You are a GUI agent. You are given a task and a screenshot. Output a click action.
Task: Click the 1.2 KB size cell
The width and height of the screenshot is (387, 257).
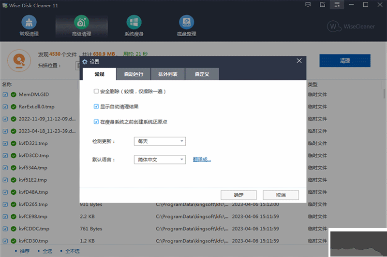(87, 241)
